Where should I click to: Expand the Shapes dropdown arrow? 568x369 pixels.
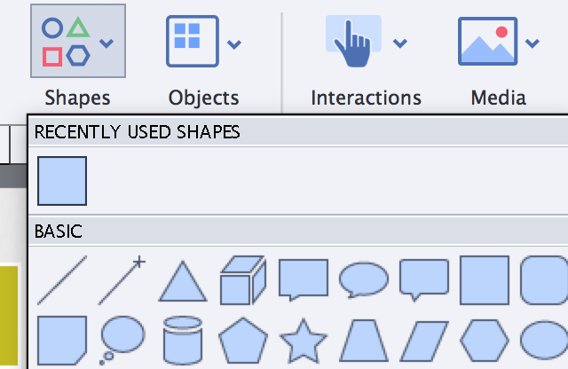click(106, 43)
